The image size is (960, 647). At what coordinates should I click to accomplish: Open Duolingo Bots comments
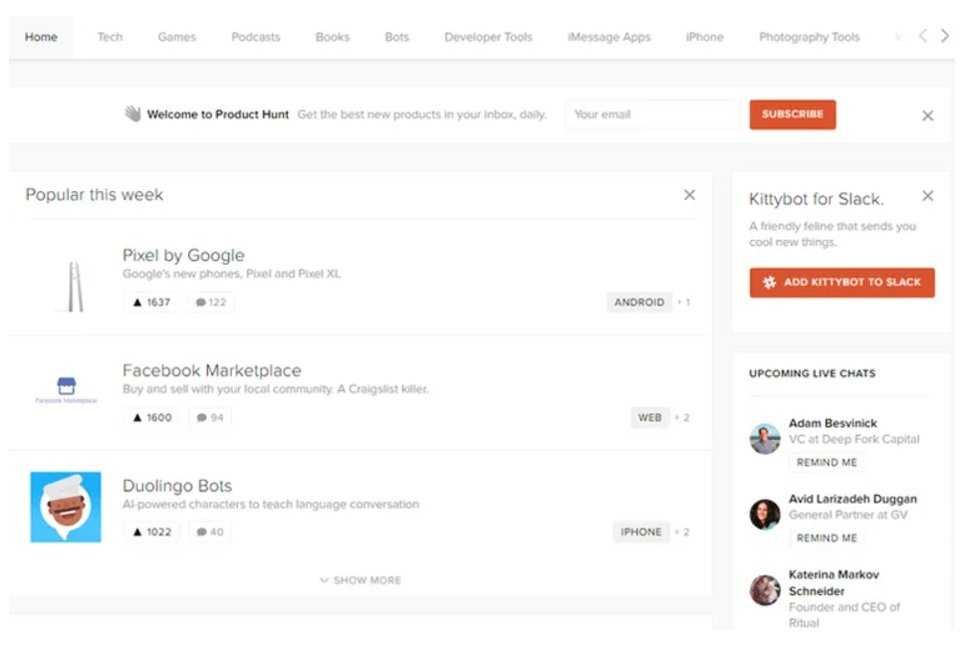(207, 532)
